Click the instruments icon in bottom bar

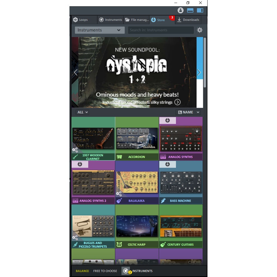(x=126, y=271)
